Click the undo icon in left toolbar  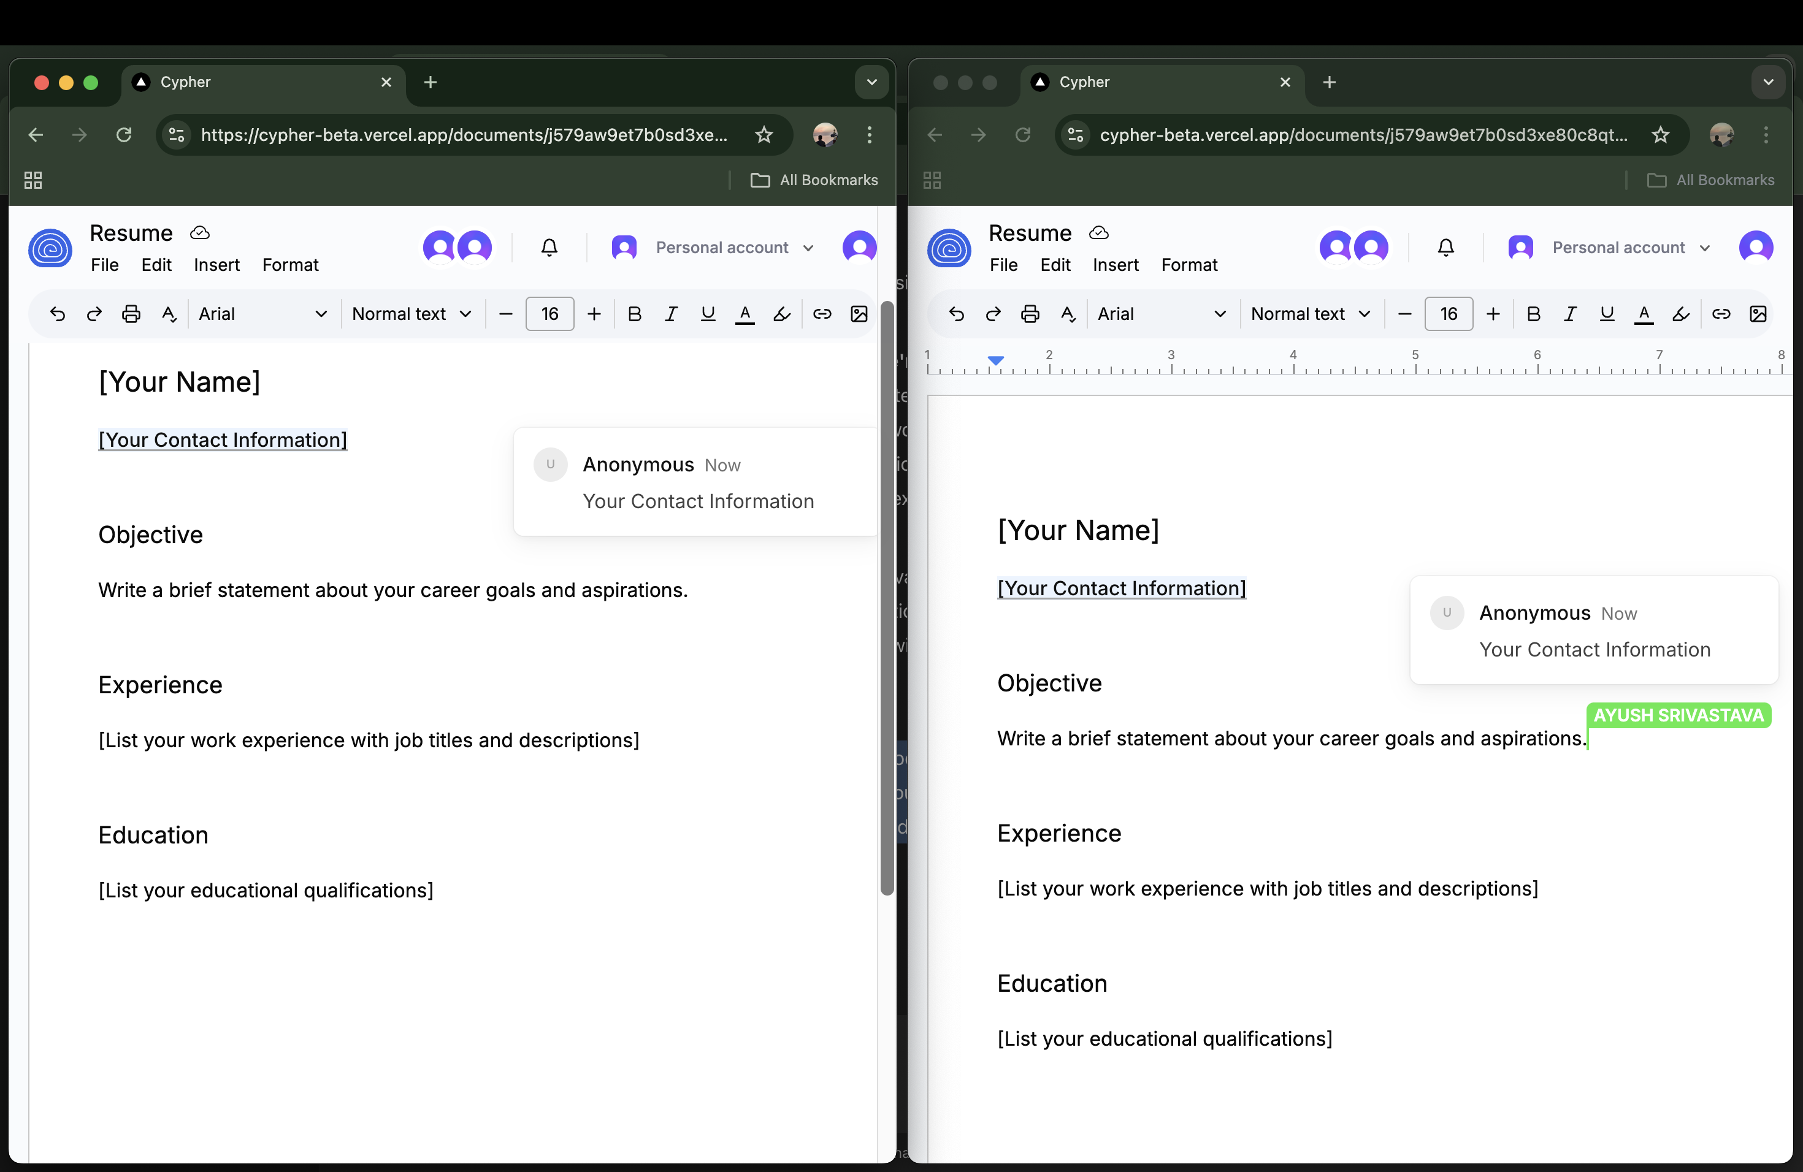pos(58,313)
